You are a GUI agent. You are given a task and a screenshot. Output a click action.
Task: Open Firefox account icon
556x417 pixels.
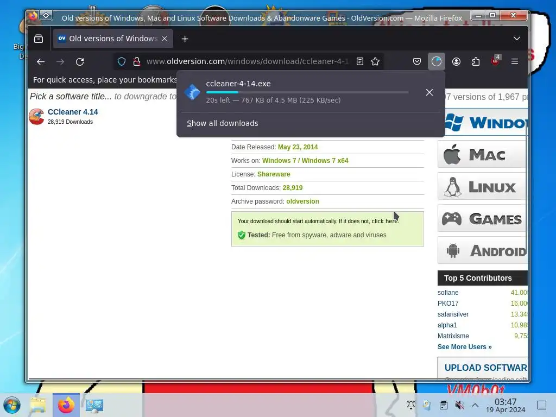pos(456,62)
